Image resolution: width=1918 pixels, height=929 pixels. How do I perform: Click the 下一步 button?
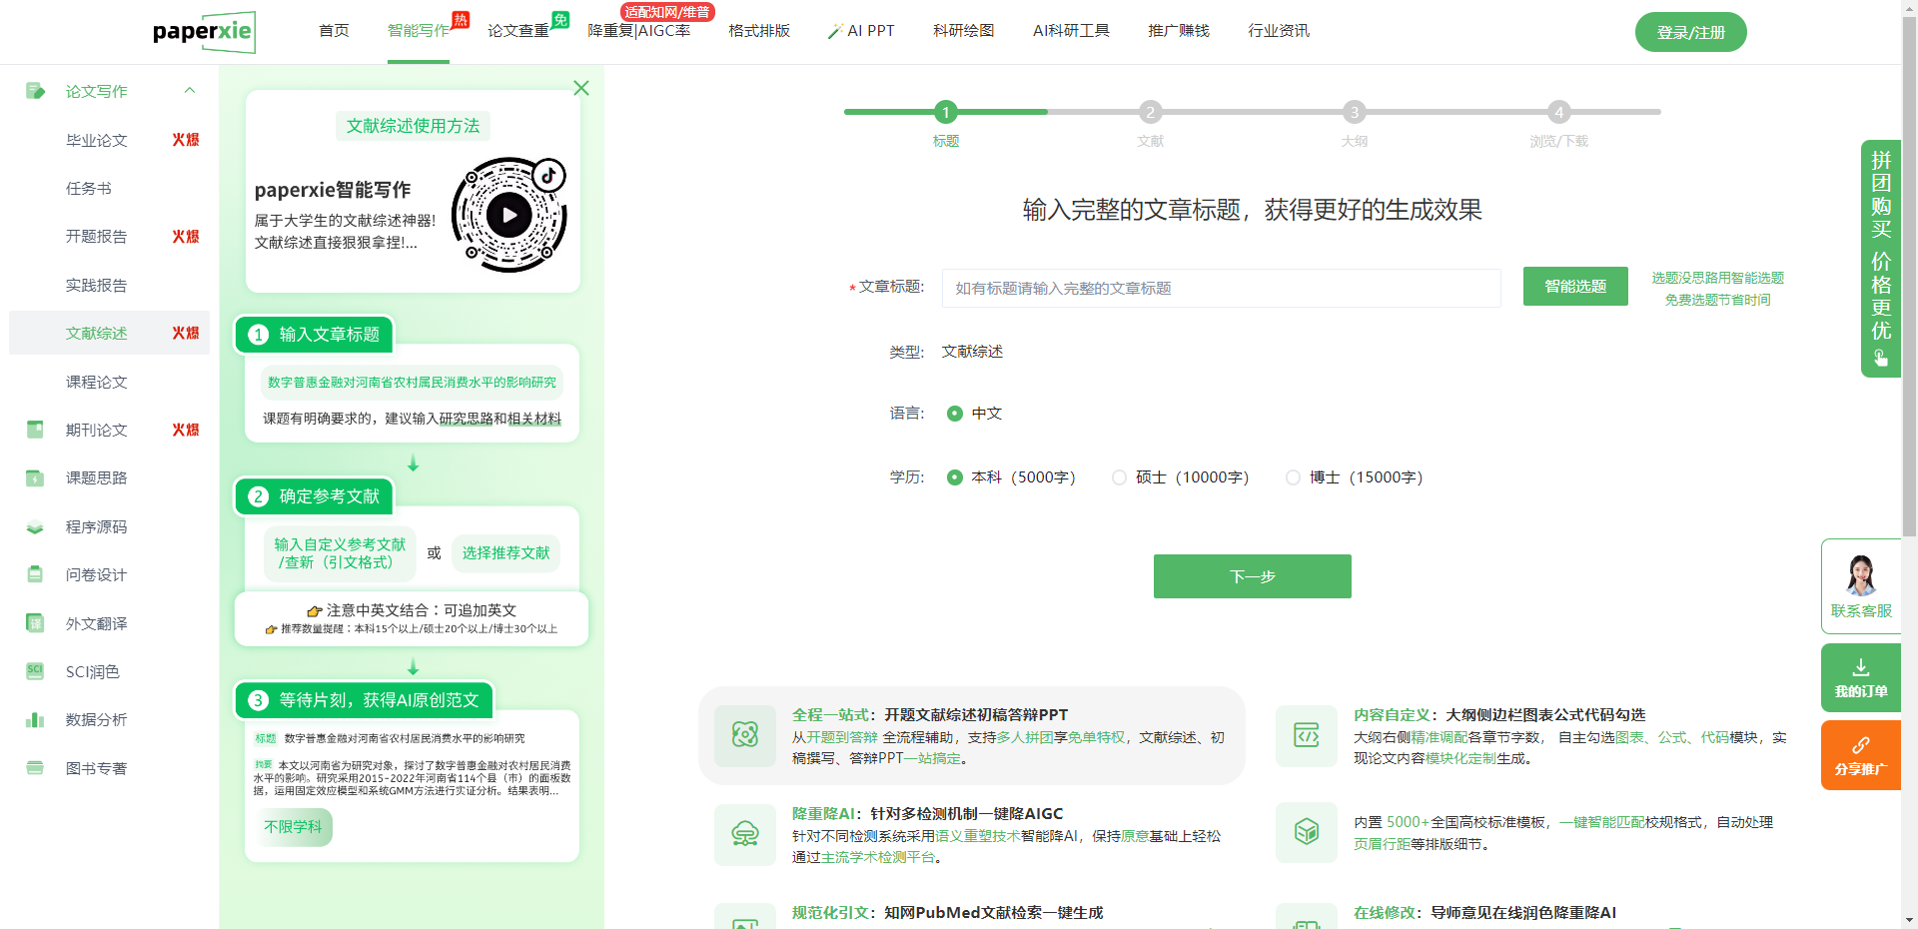click(x=1252, y=576)
